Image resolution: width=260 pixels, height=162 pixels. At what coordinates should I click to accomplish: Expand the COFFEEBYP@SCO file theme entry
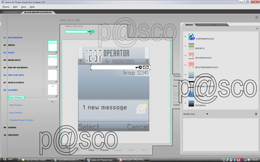185,36
